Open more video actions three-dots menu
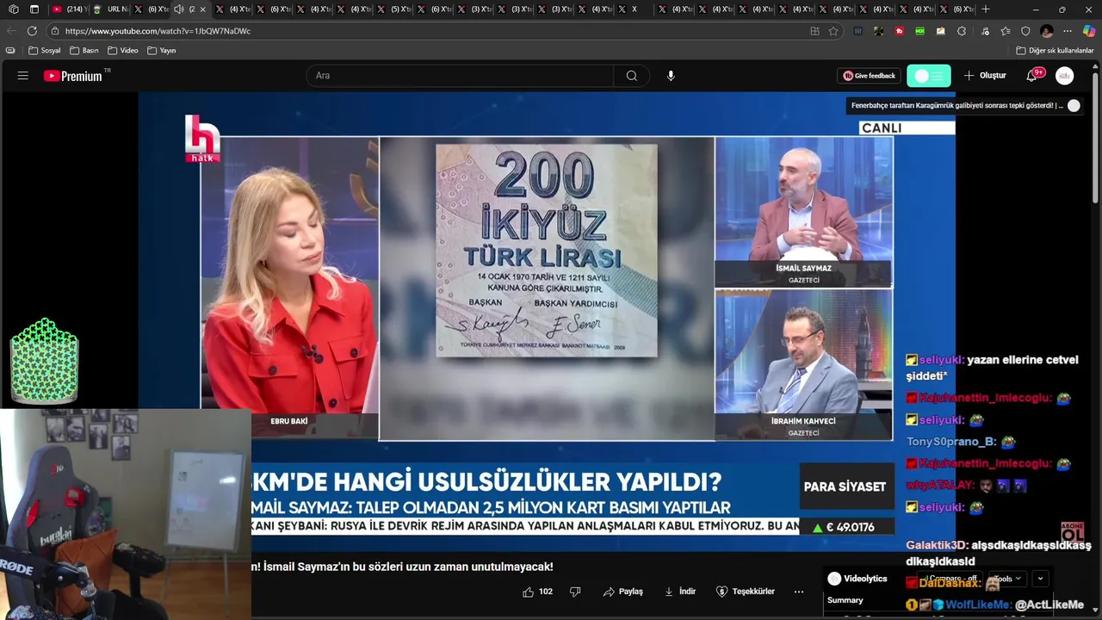Viewport: 1102px width, 620px height. pyautogui.click(x=799, y=592)
